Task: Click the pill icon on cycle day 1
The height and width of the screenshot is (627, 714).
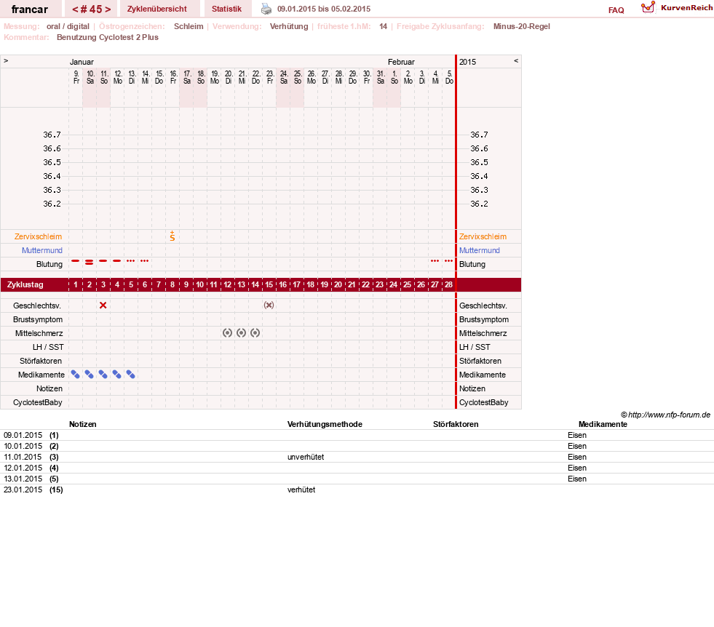Action: (x=75, y=375)
